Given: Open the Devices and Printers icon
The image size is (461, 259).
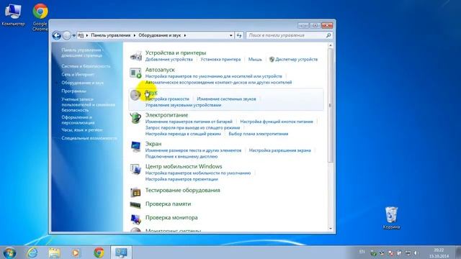Looking at the screenshot, I should point(136,55).
